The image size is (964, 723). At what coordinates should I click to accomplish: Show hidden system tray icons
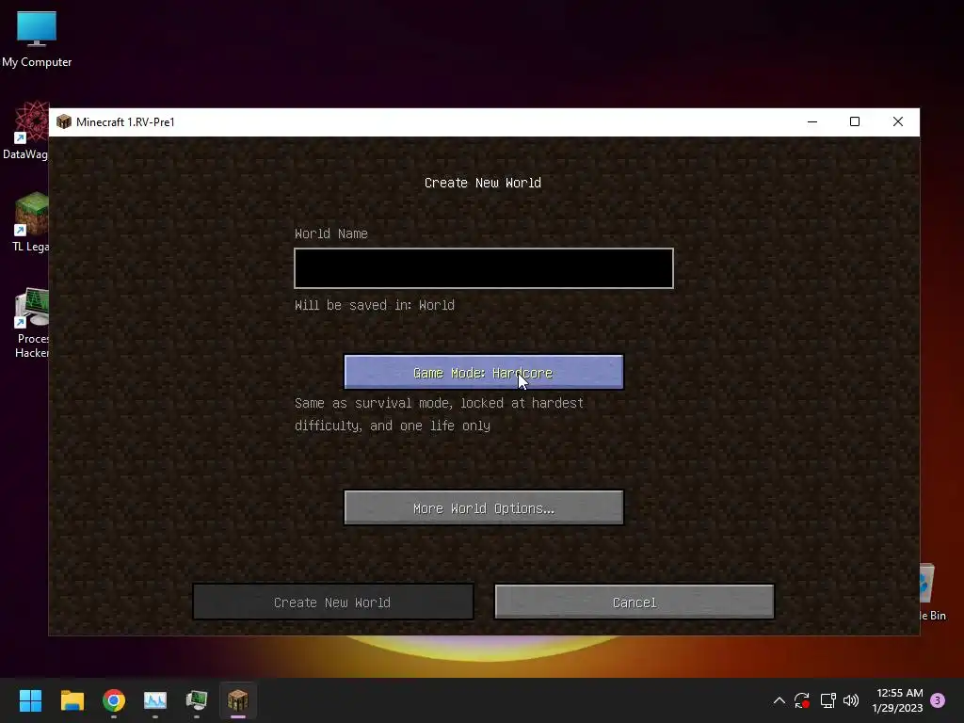779,700
